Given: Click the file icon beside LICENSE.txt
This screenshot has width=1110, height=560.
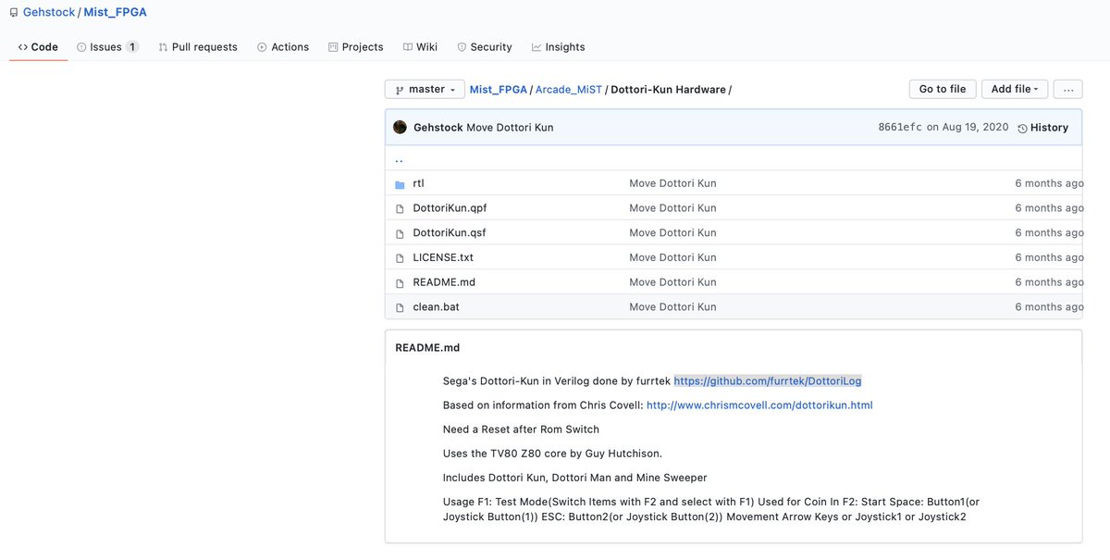Looking at the screenshot, I should point(400,258).
